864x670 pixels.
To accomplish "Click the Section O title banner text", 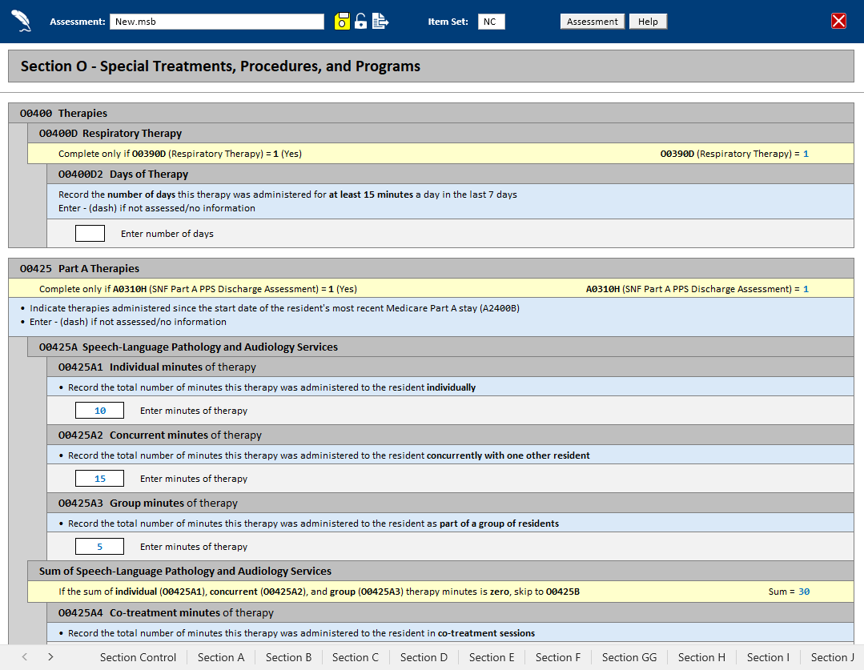I will 220,66.
